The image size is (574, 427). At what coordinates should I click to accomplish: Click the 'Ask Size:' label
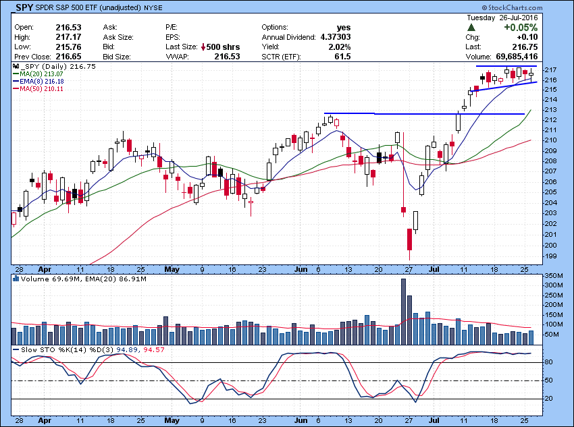[118, 37]
